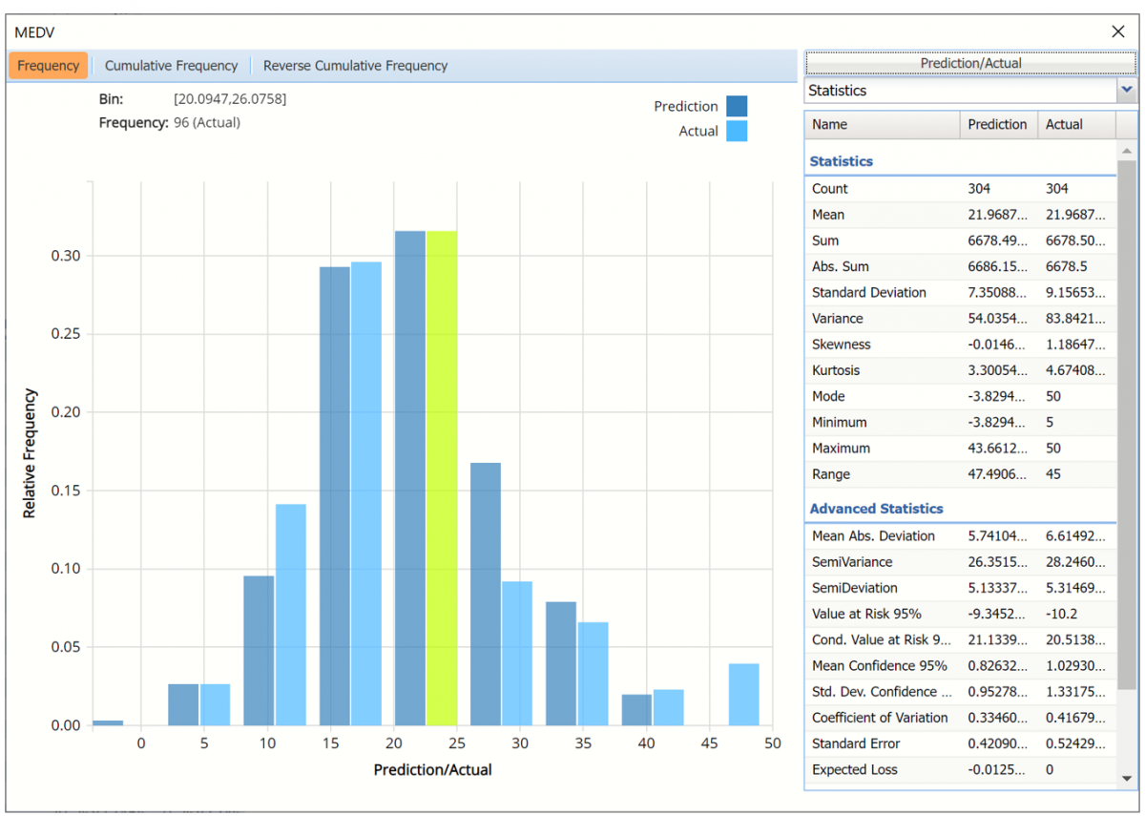Click the Actual legend color swatch
Viewport: 1145px width, 816px height.
[x=736, y=131]
